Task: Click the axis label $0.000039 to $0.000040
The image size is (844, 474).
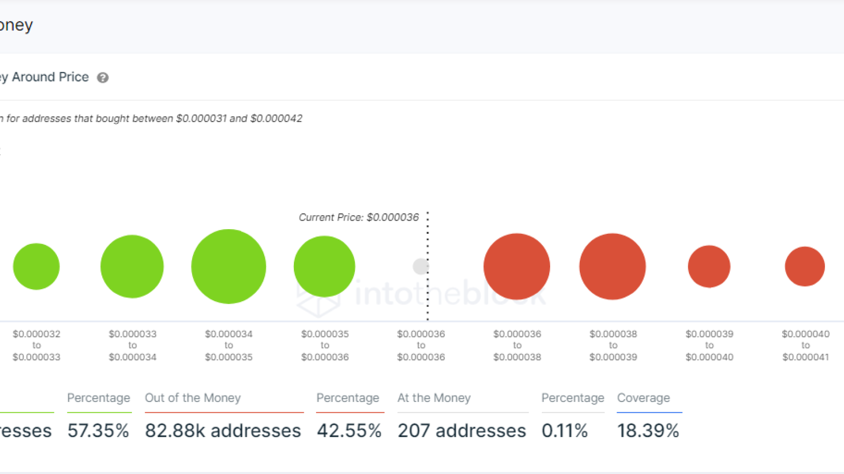Action: pyautogui.click(x=709, y=345)
